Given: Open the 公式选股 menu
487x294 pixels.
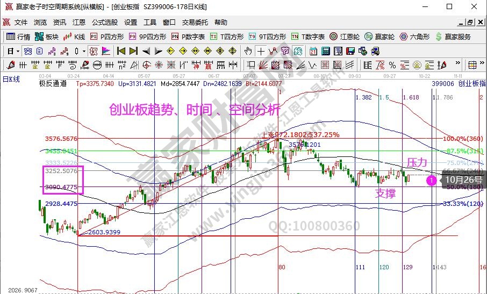Looking at the screenshot, I should coord(104,23).
